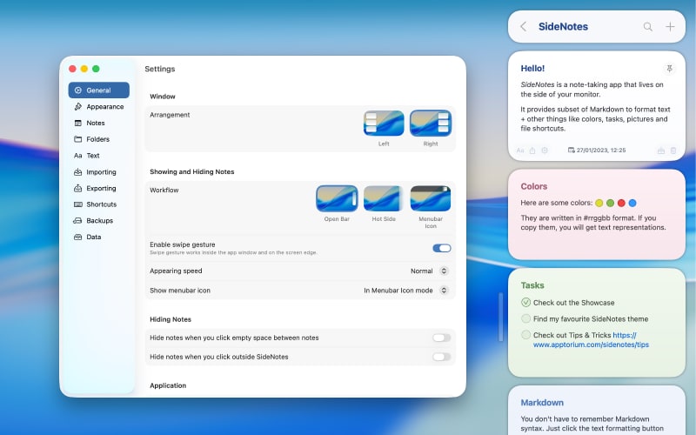The width and height of the screenshot is (696, 435).
Task: Go to the Importing settings section
Action: point(98,171)
